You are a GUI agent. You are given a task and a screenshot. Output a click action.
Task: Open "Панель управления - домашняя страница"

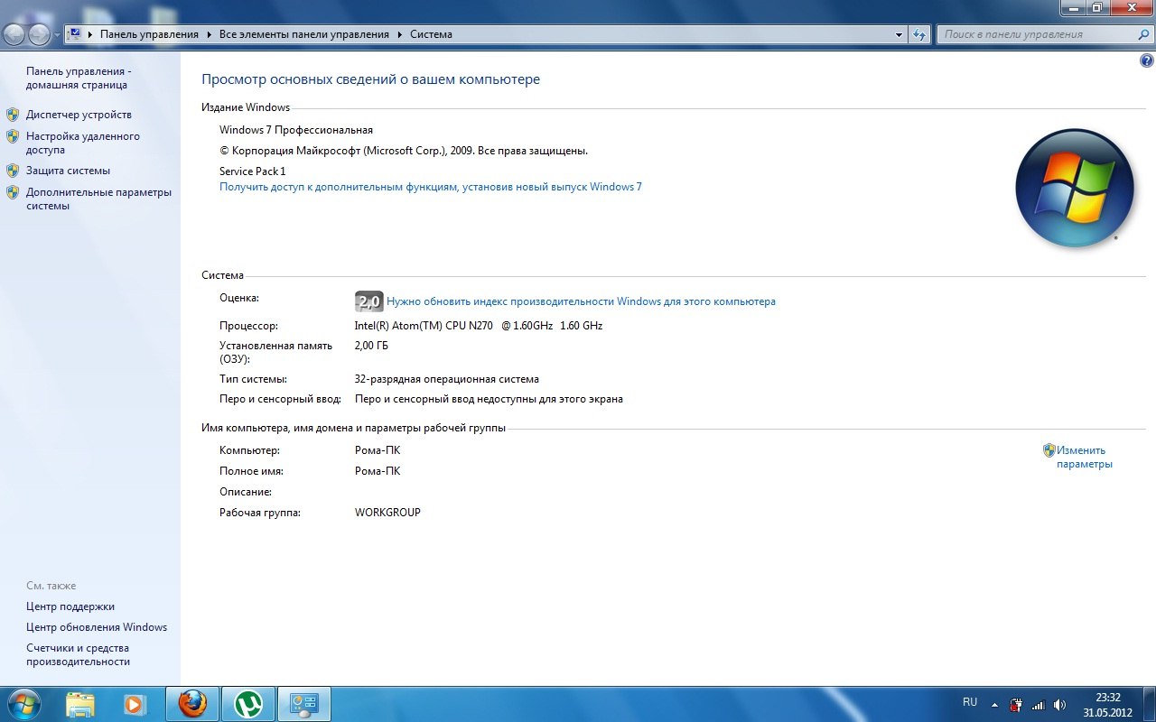(x=79, y=78)
